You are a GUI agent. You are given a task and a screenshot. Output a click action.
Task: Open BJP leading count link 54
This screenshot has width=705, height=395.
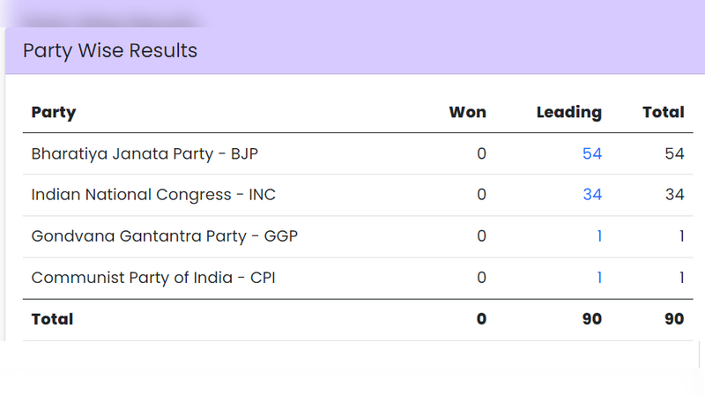coord(592,153)
